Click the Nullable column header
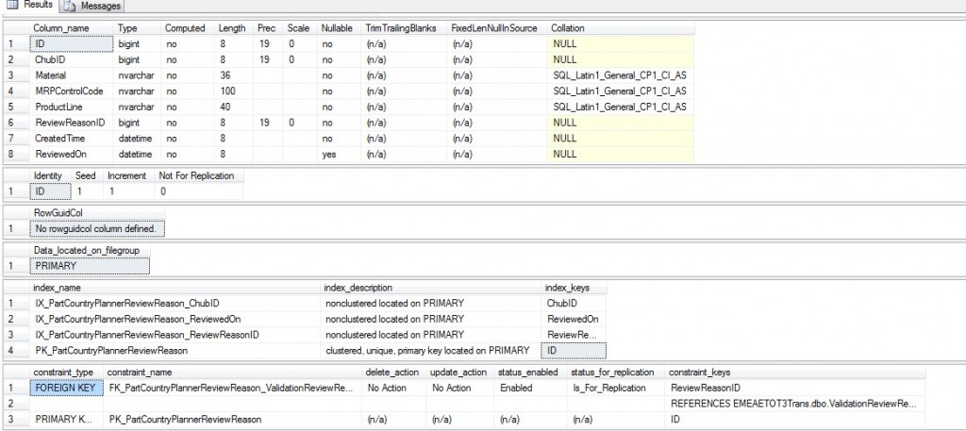 339,28
